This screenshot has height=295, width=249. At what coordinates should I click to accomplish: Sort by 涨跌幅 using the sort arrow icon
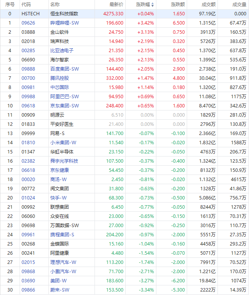(x=153, y=5)
